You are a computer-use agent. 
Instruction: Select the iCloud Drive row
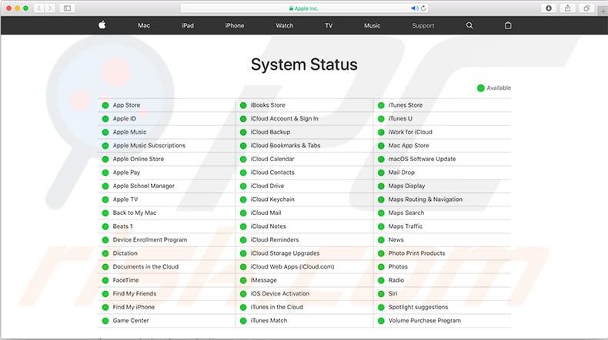[305, 186]
